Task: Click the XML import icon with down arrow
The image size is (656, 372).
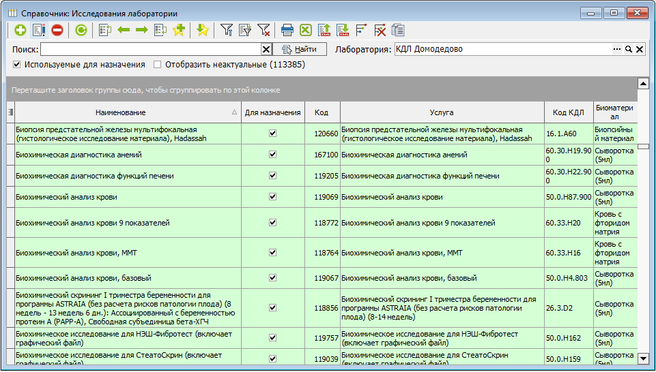Action: click(x=343, y=30)
